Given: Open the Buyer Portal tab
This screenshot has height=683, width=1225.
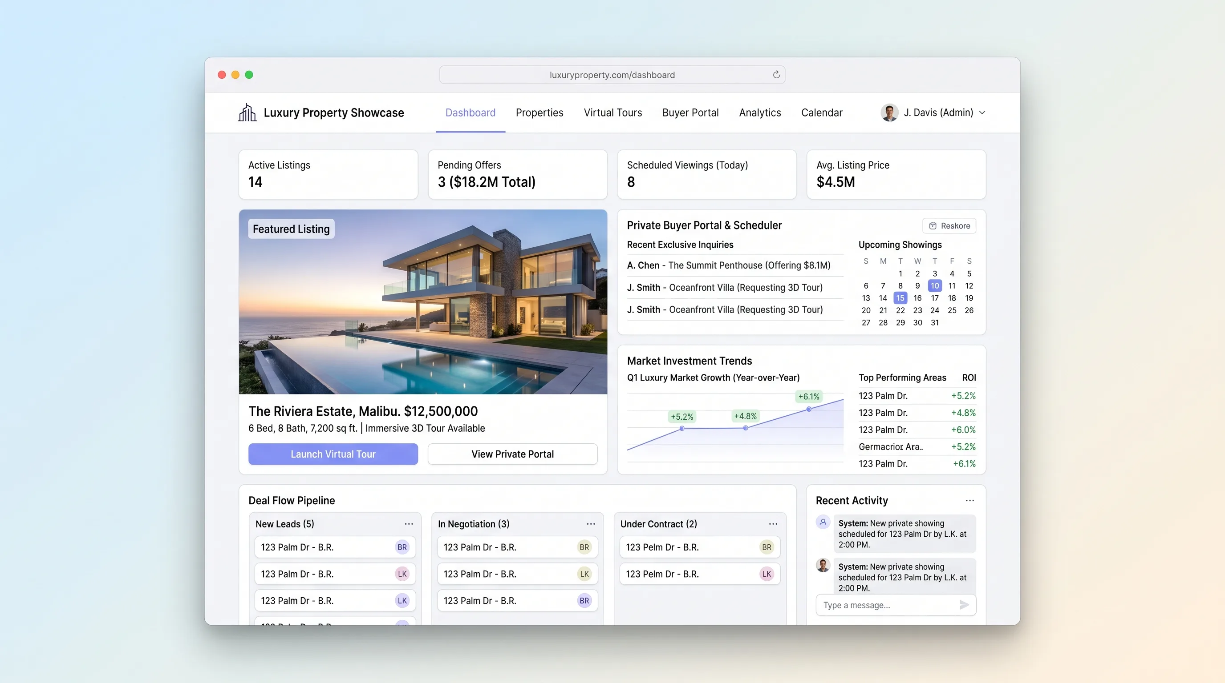Looking at the screenshot, I should [x=690, y=112].
